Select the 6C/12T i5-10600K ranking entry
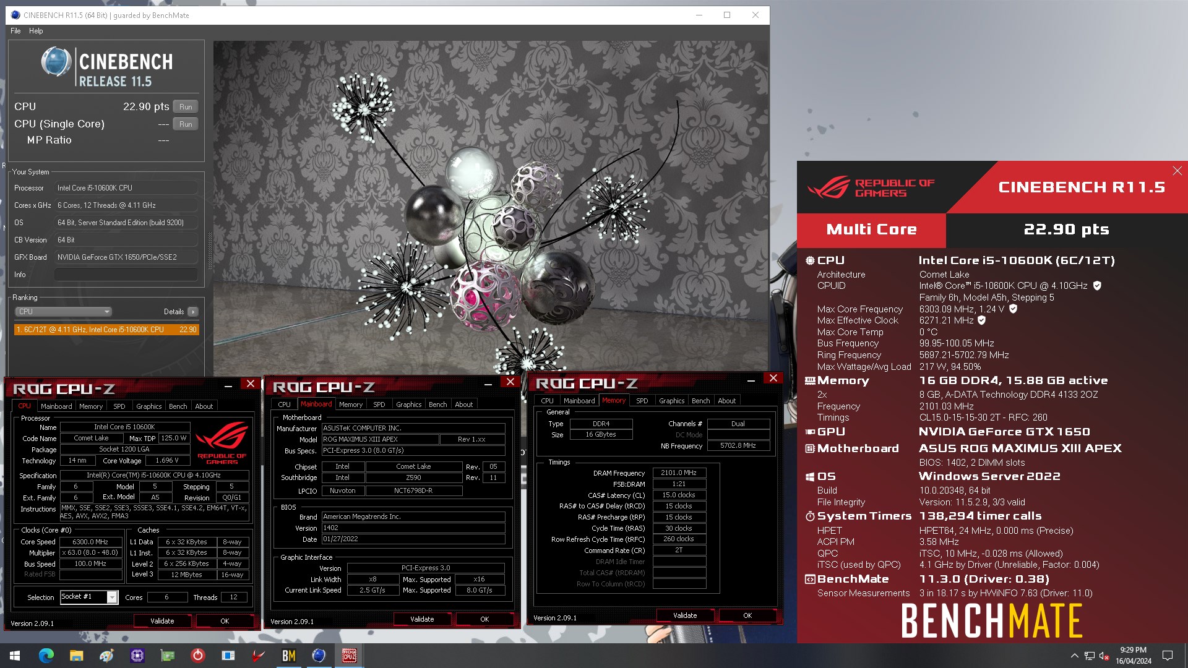1188x668 pixels. click(106, 330)
